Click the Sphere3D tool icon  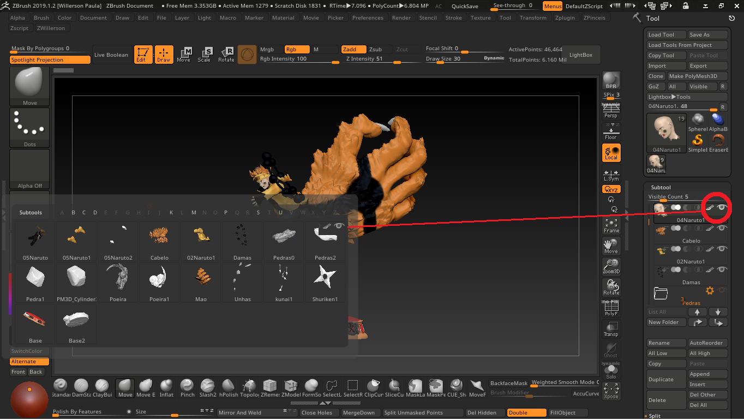tap(698, 121)
